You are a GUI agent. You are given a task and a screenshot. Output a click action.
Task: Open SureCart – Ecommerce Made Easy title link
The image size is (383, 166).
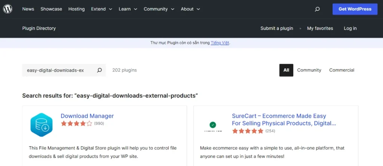[x=284, y=120]
